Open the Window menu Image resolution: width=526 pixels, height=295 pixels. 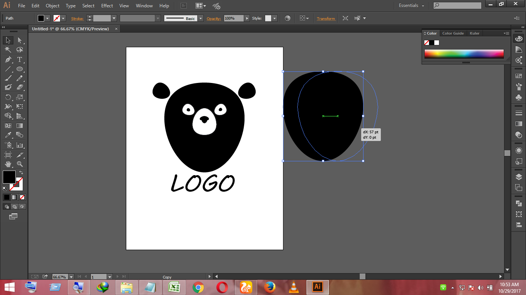(144, 6)
